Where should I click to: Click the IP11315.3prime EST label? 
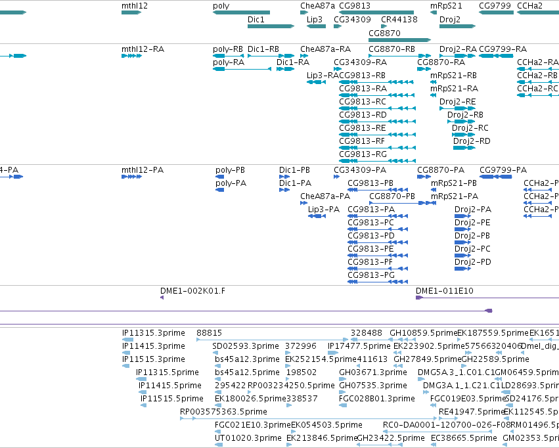(x=153, y=333)
